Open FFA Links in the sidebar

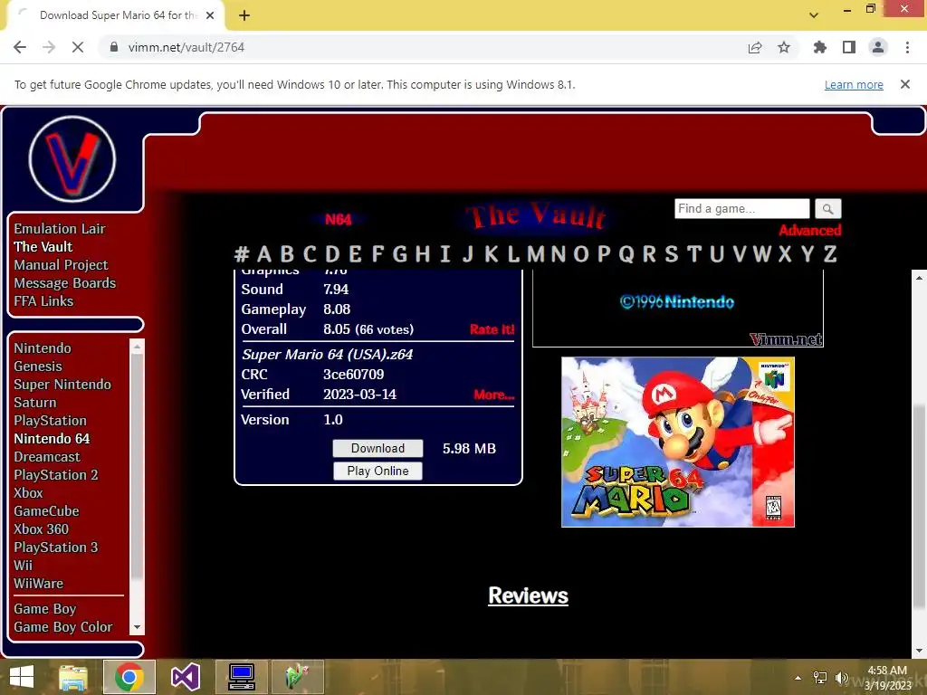pos(43,301)
